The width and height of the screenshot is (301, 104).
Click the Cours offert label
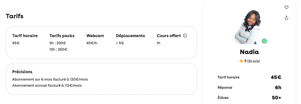(169, 36)
